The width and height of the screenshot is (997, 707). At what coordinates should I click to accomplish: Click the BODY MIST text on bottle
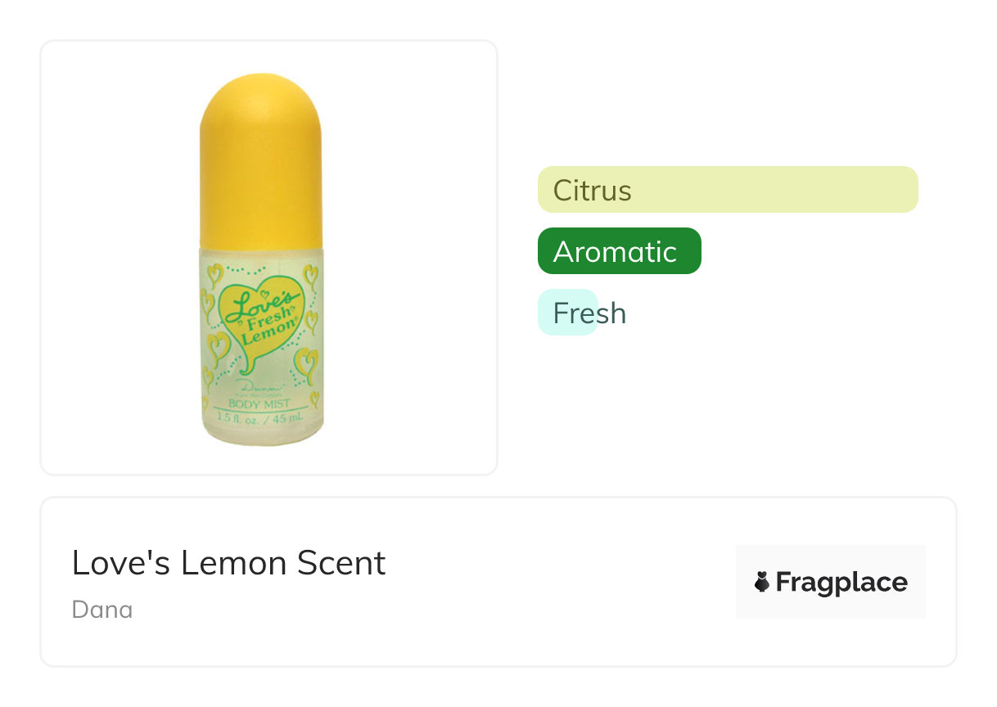click(261, 403)
